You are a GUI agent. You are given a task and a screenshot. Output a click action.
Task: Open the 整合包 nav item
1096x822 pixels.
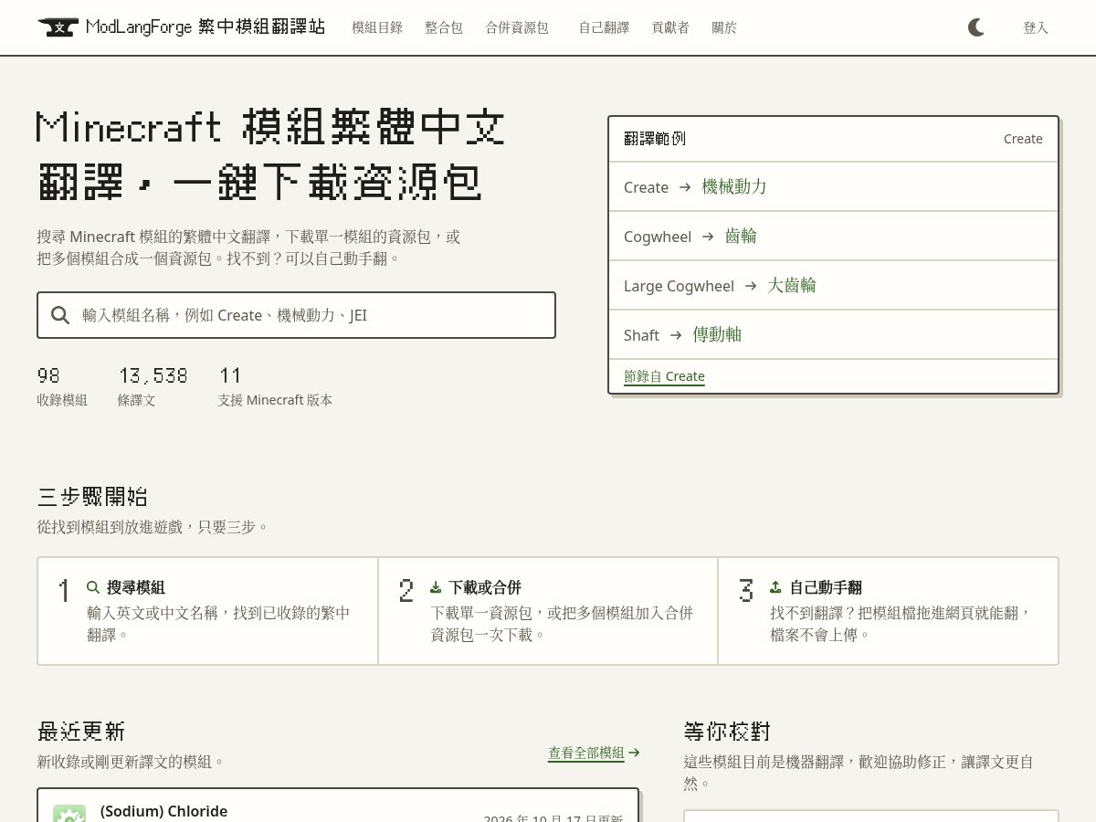tap(444, 27)
